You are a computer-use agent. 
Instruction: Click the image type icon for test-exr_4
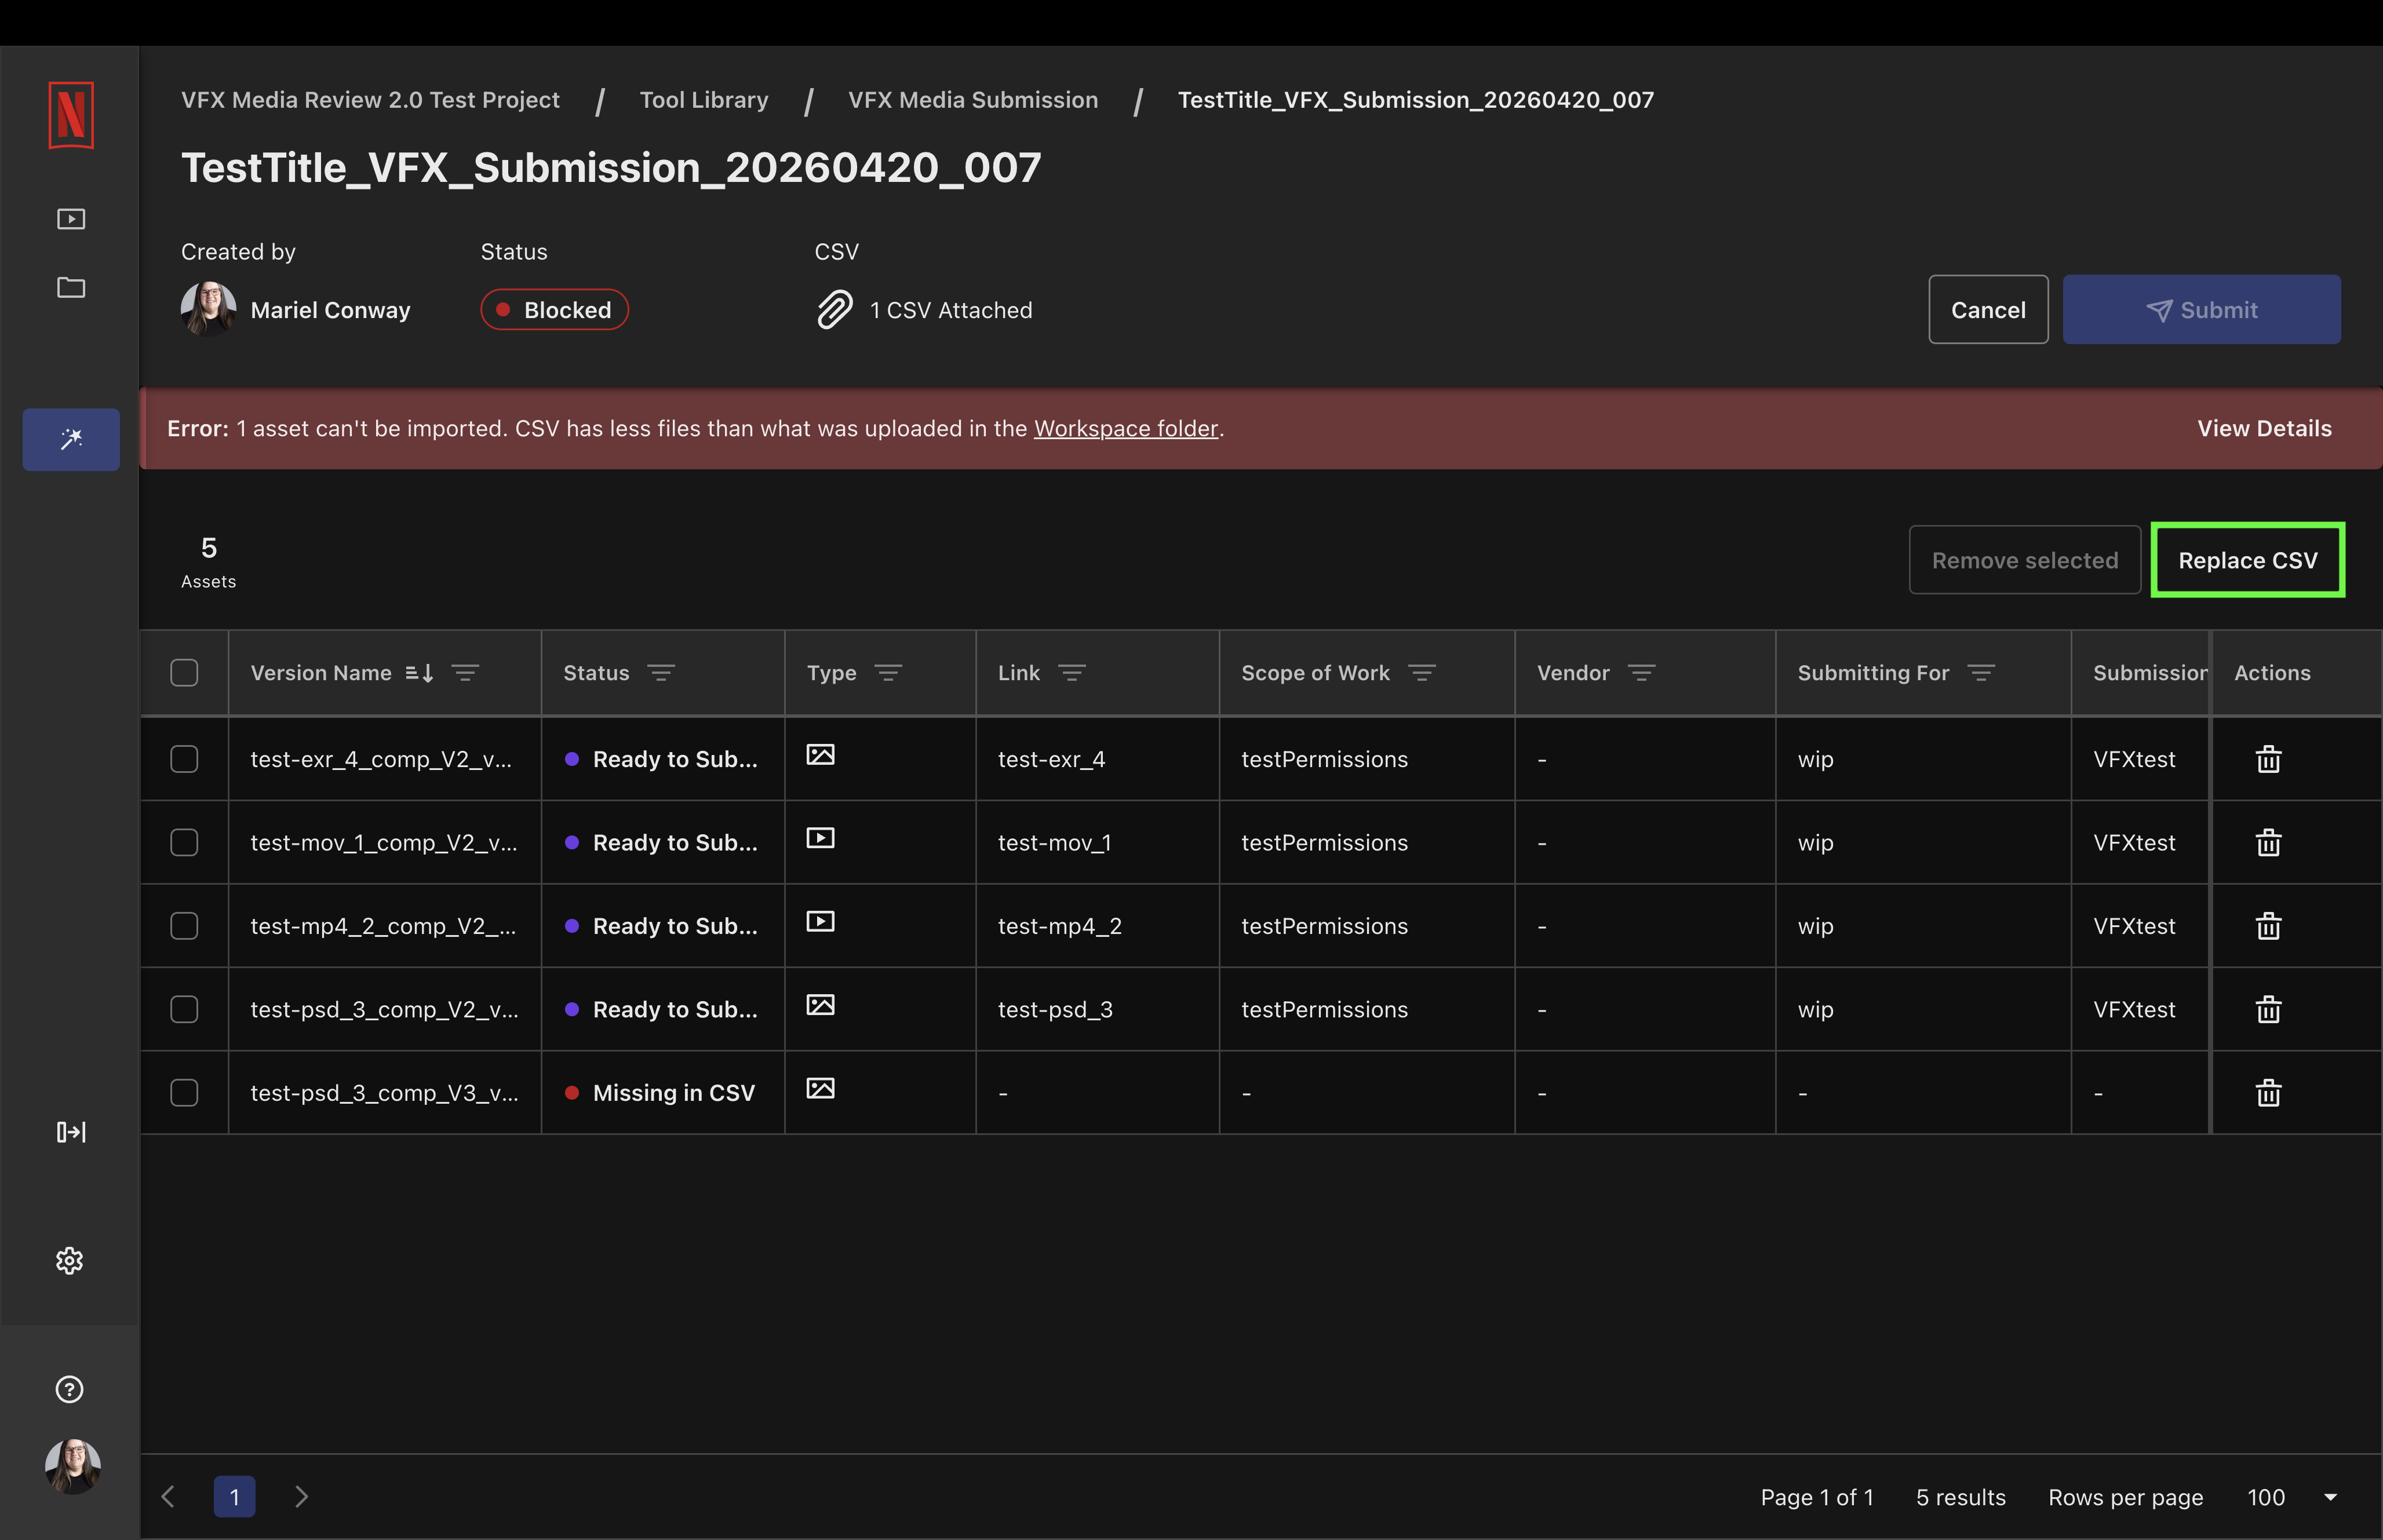pos(821,755)
